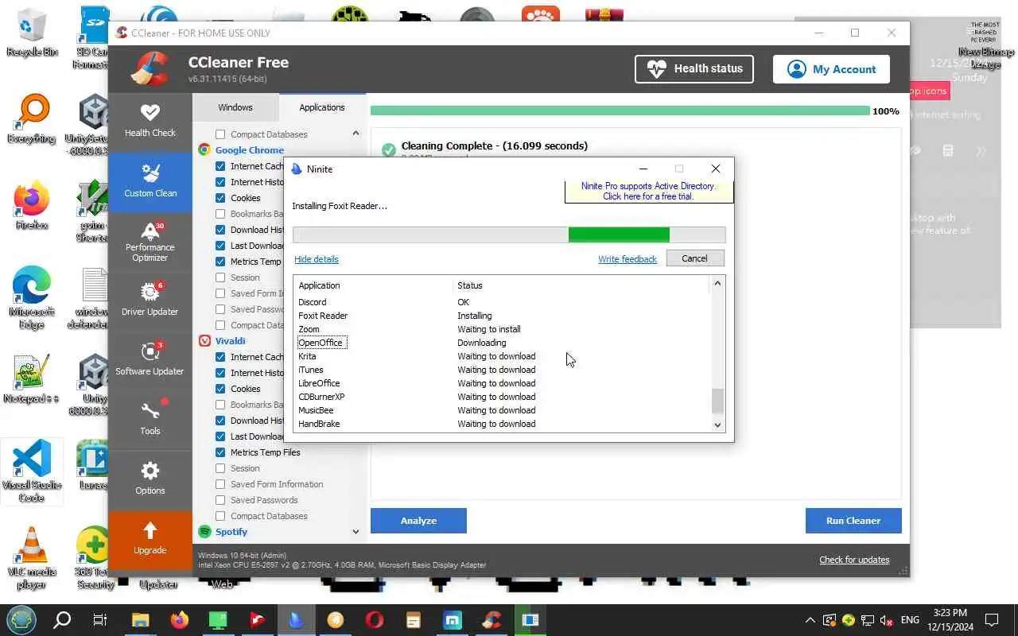Click the CCleaner logo in header

(150, 69)
